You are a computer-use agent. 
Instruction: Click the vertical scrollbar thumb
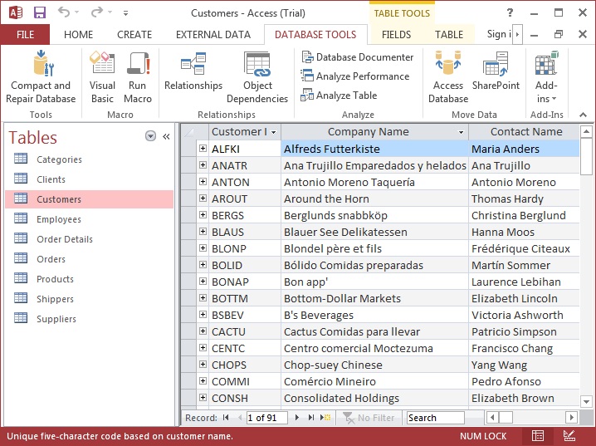[587, 156]
